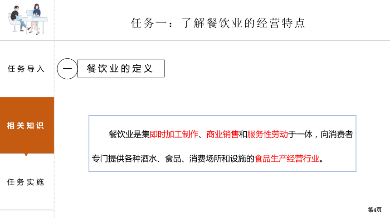Click the page number 第4页
The image size is (390, 219).
tap(375, 209)
